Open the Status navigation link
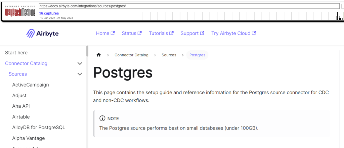The image size is (344, 148). click(x=131, y=33)
